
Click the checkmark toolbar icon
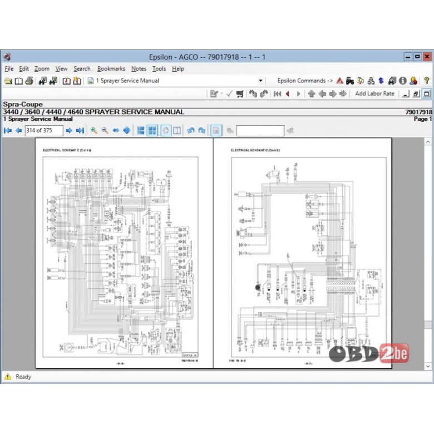tap(229, 94)
